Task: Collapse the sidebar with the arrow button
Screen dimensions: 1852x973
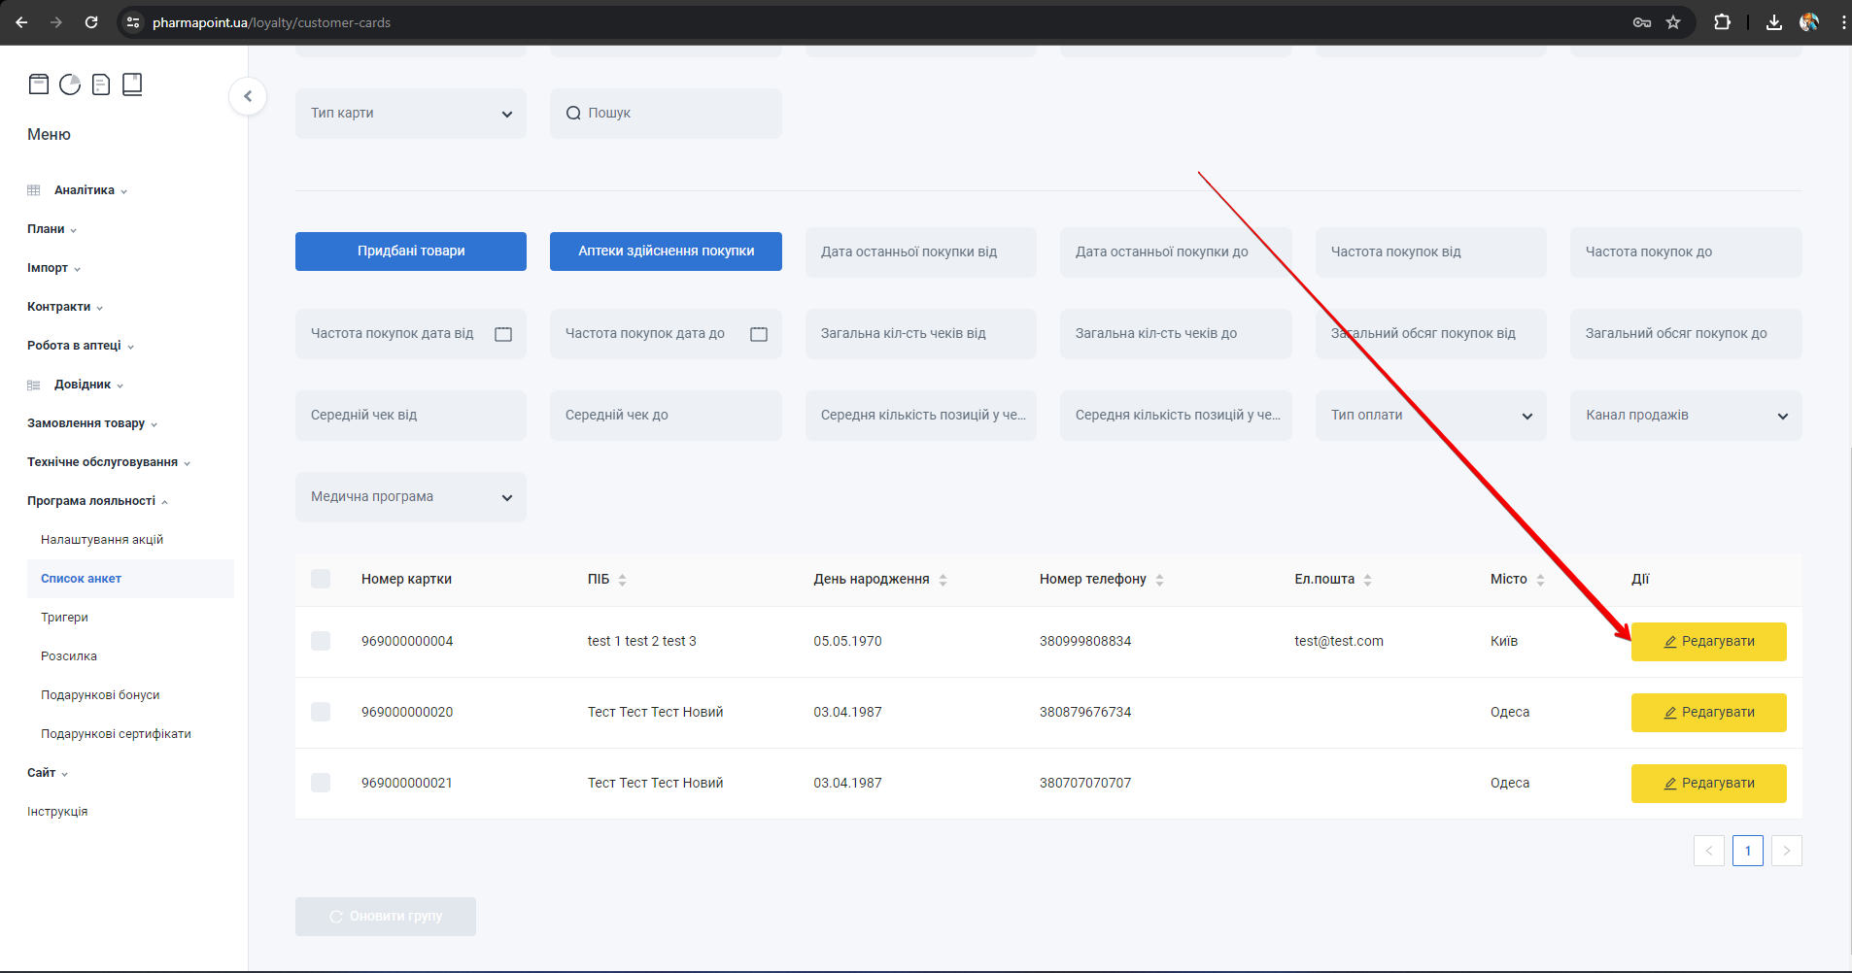Action: pyautogui.click(x=248, y=96)
